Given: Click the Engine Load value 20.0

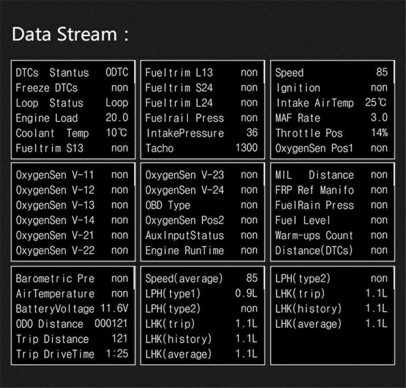Looking at the screenshot, I should [118, 118].
